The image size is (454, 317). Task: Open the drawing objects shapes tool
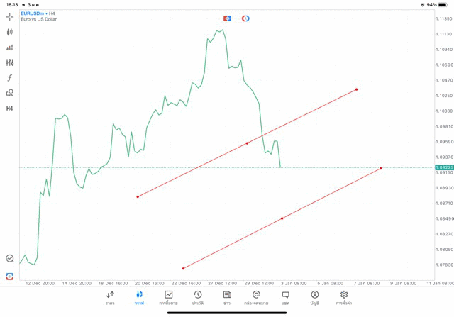10,93
